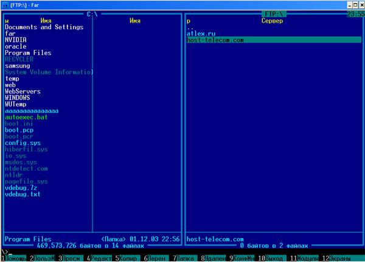
Task: Click the left panel sort mode letter и
Action: pos(7,21)
